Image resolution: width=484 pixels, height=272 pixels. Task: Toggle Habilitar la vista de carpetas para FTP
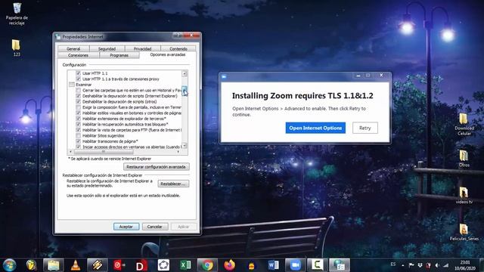point(79,130)
